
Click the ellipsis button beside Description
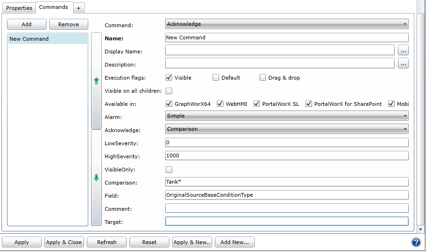tap(403, 63)
